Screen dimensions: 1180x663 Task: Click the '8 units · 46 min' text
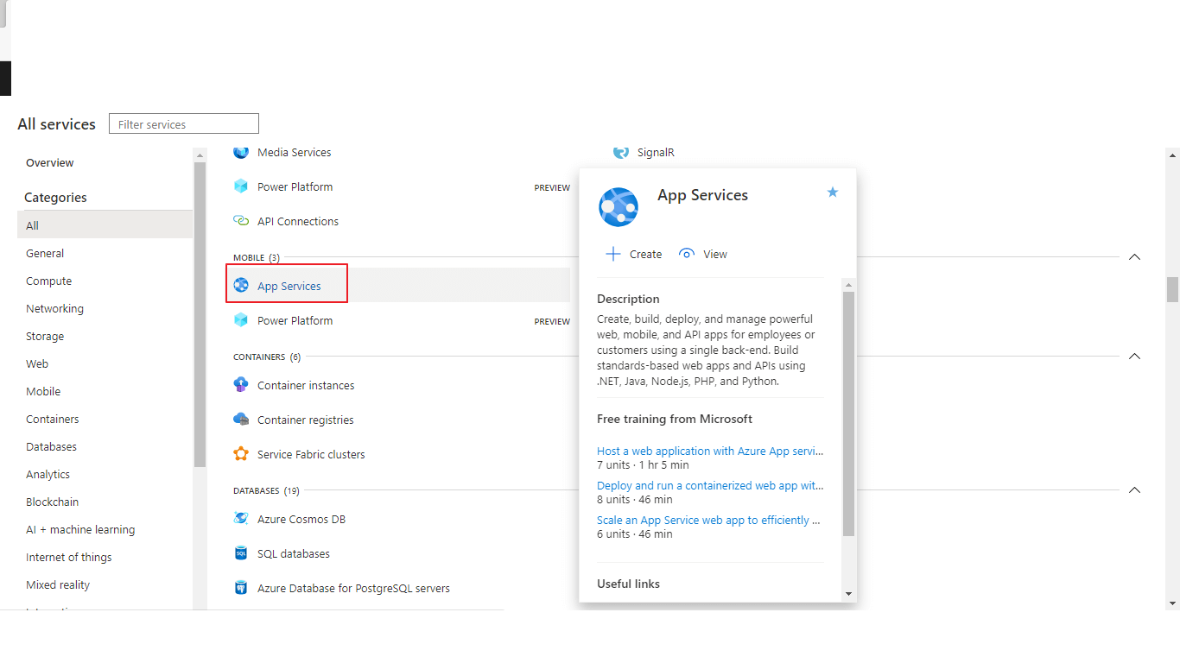pyautogui.click(x=634, y=499)
